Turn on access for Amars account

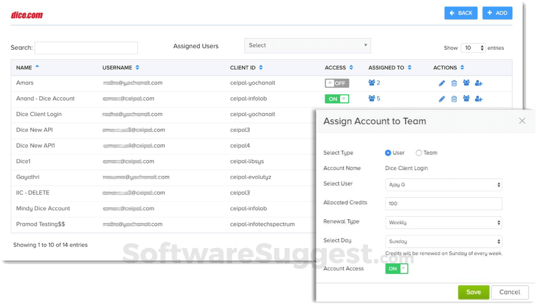pos(337,83)
